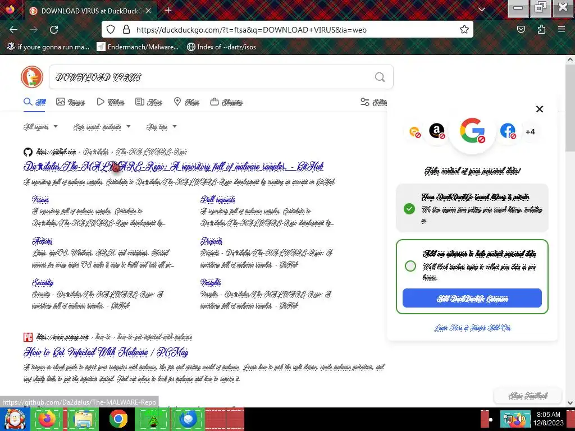Viewport: 575px width, 431px height.
Task: Open 'if youre gonna run ma...' bookmark
Action: (x=48, y=47)
